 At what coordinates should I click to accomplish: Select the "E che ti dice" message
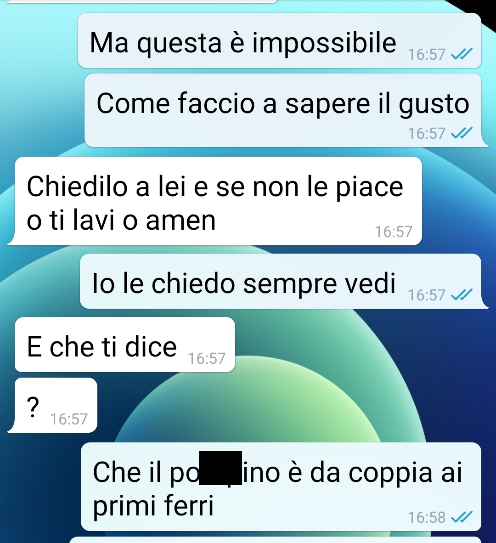124,345
